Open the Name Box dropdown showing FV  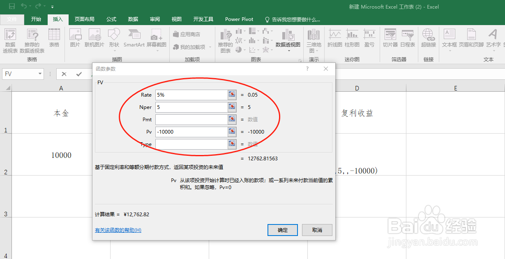tap(40, 74)
